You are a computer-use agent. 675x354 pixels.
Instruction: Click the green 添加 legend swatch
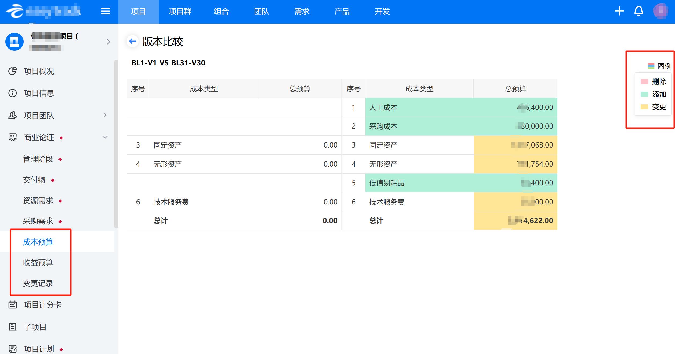(644, 94)
